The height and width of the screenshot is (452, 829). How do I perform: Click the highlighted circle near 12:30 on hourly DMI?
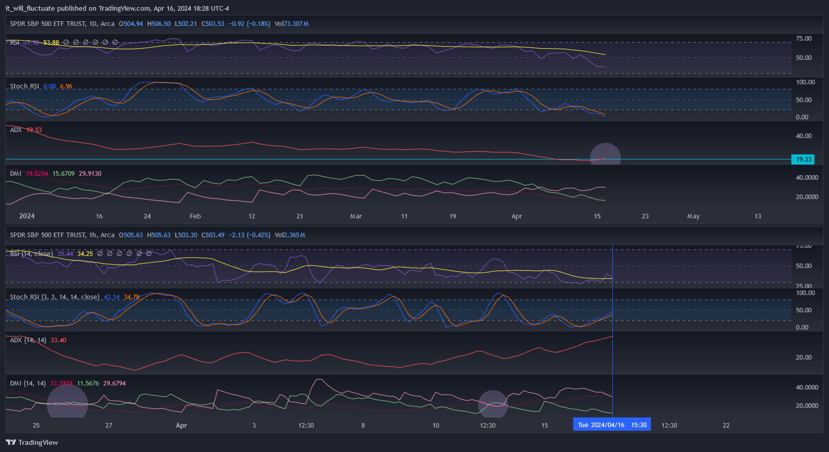point(493,404)
